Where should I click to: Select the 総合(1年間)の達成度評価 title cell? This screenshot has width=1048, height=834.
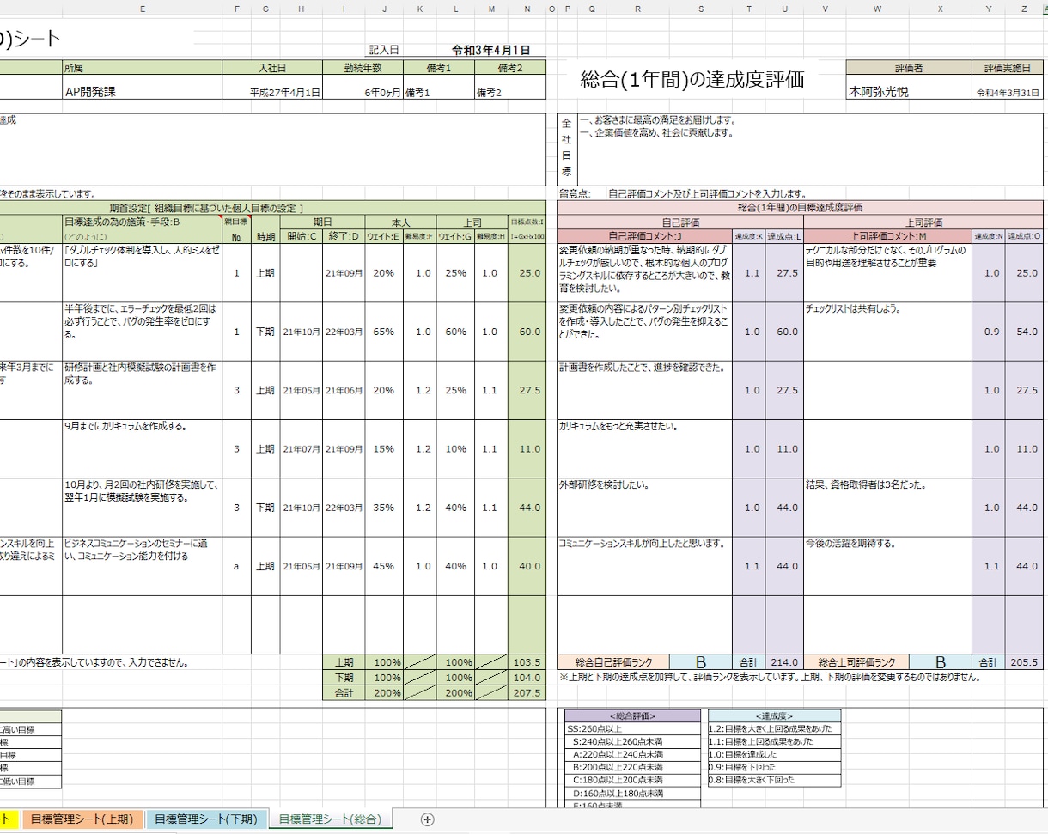[x=692, y=80]
